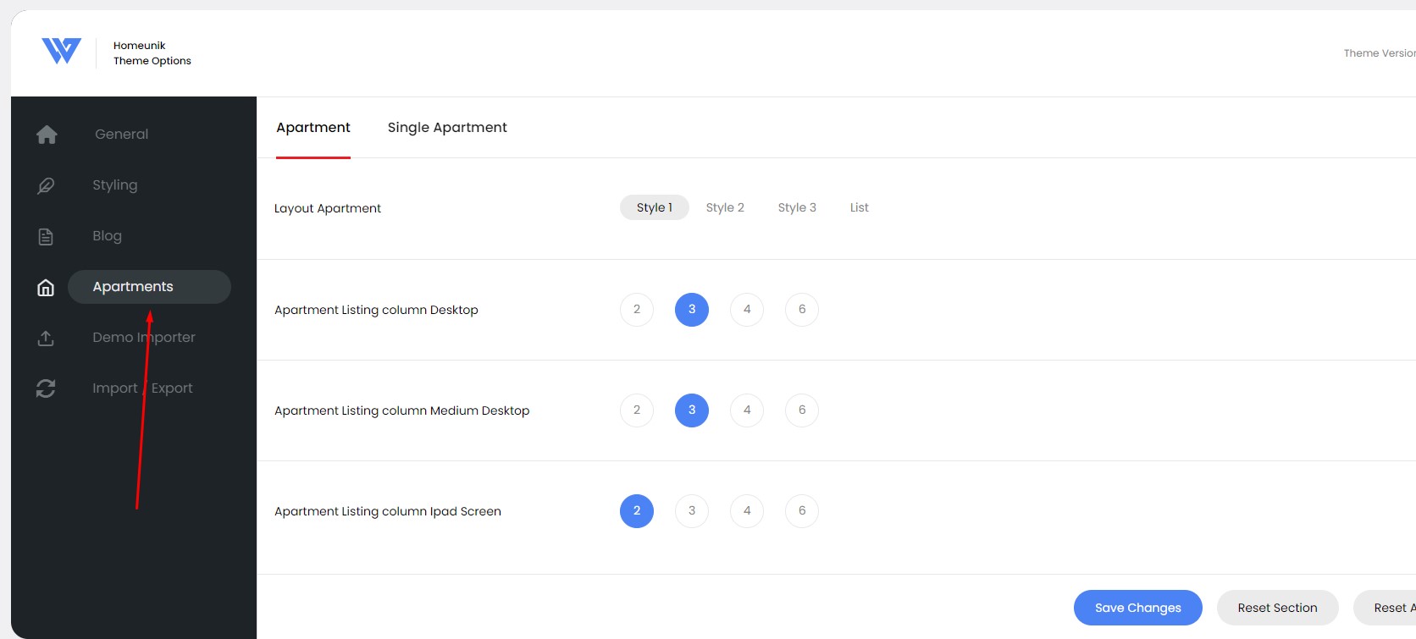1416x639 pixels.
Task: Pick Style 3 apartment layout
Action: 797,207
